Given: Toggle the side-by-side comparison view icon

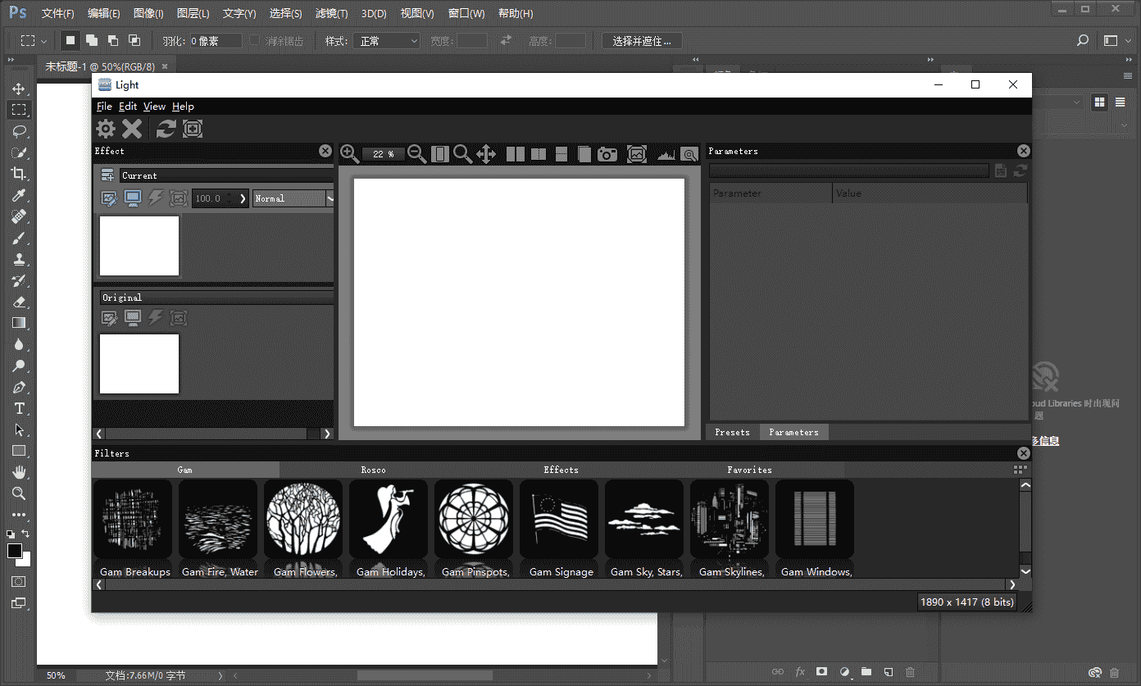Looking at the screenshot, I should 516,153.
